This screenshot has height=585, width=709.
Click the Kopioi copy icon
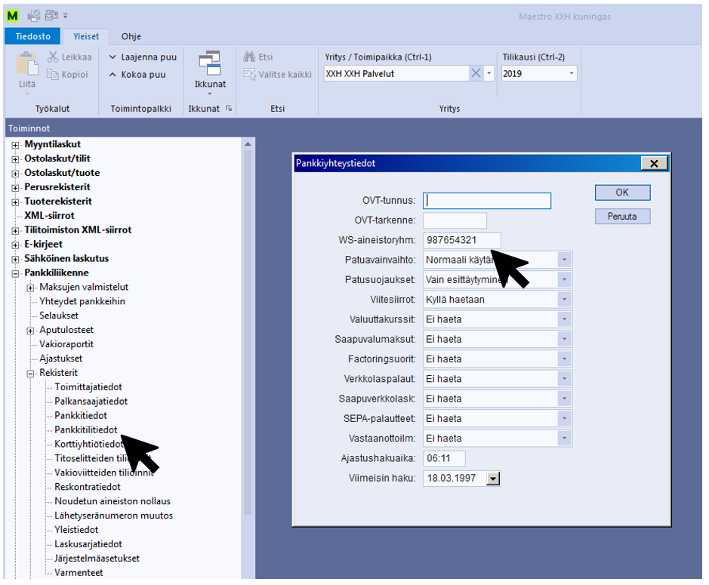point(54,74)
